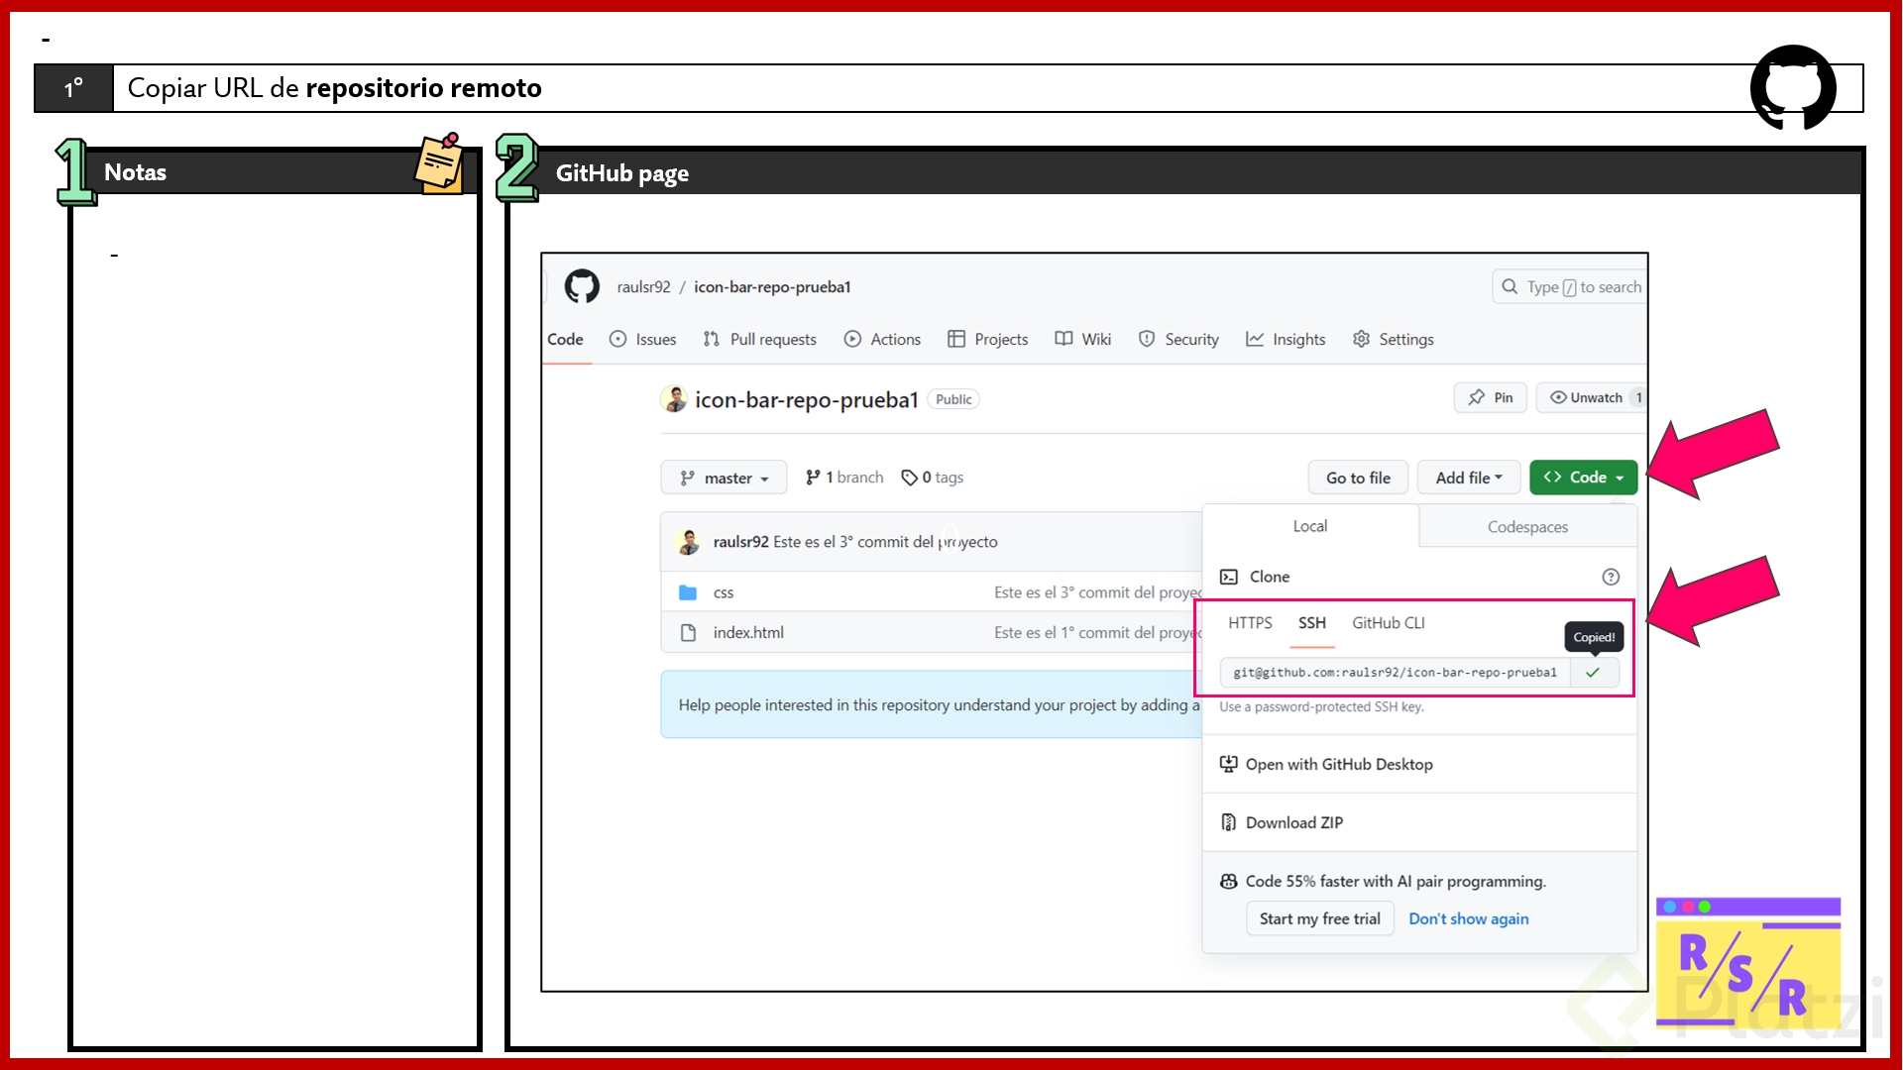Click the Pull requests branch icon
Image resolution: width=1903 pixels, height=1070 pixels.
[711, 339]
